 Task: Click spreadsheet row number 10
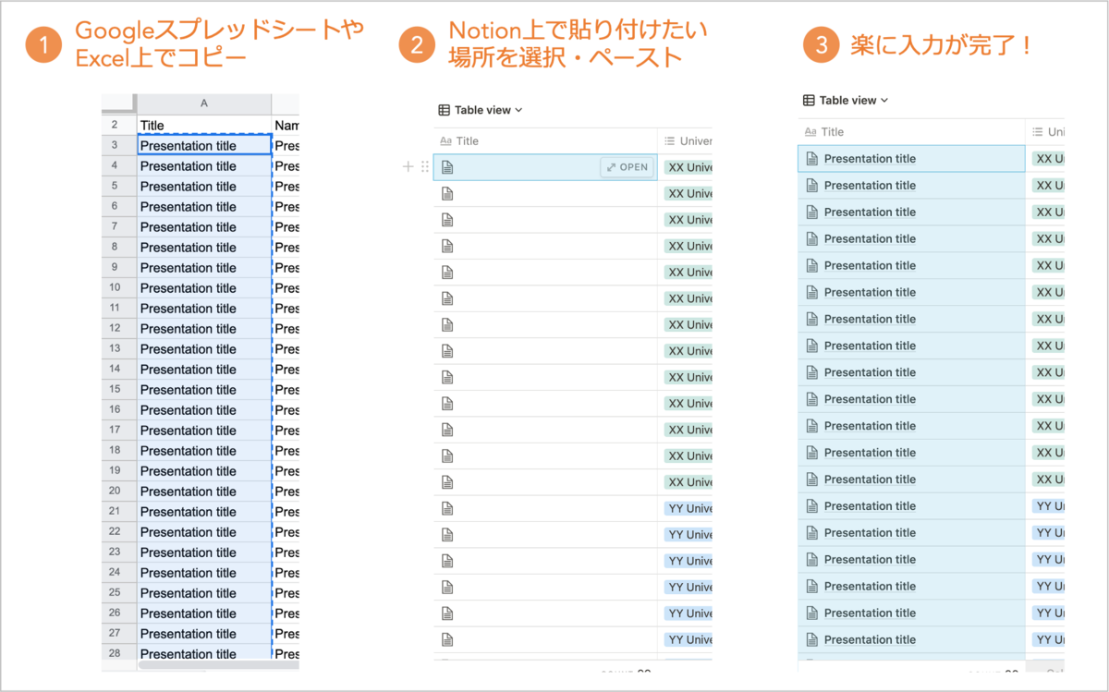coord(119,287)
